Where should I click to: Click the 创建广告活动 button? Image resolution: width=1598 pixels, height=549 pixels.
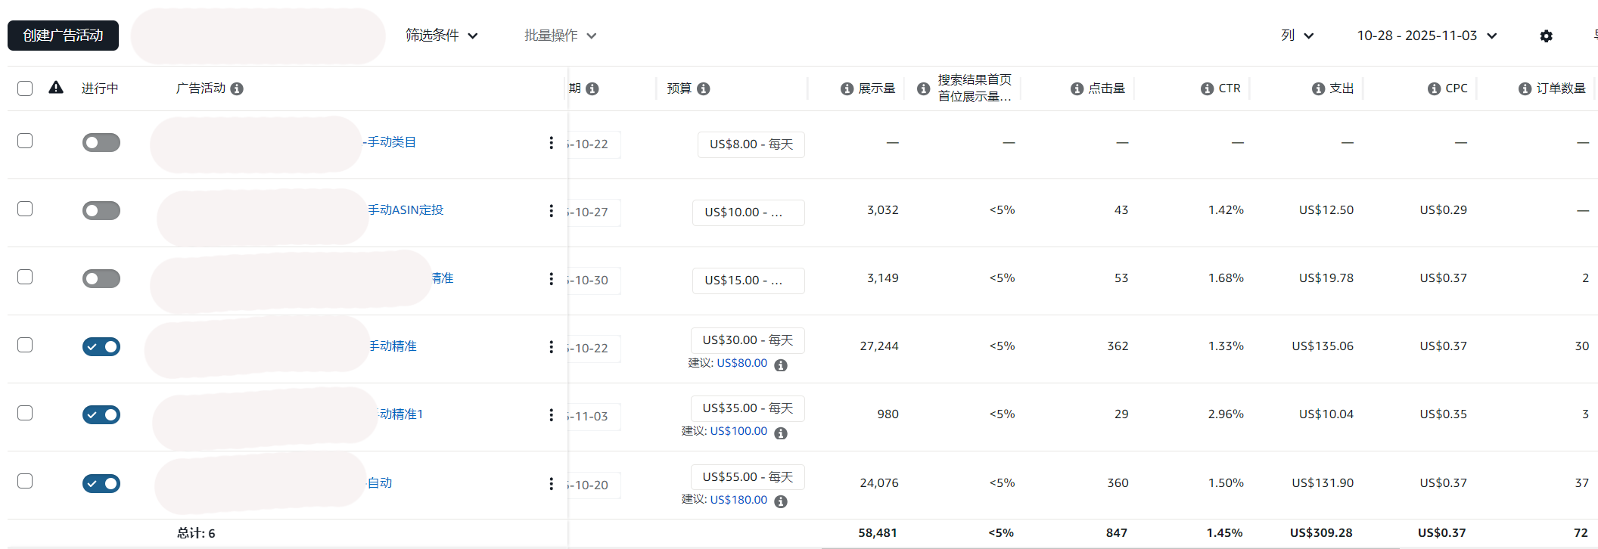63,36
